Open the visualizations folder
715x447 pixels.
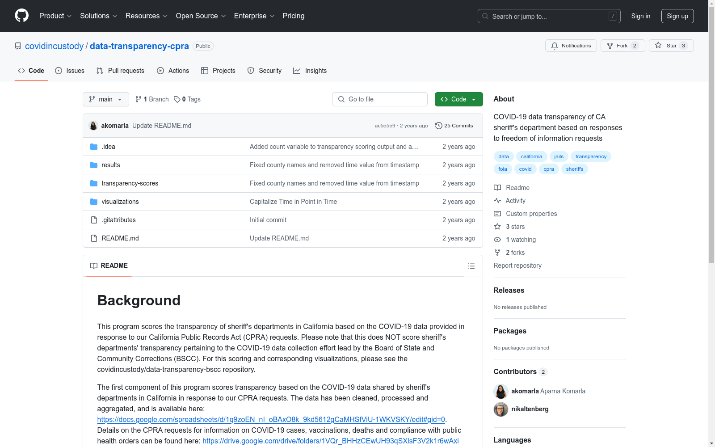[x=120, y=202]
